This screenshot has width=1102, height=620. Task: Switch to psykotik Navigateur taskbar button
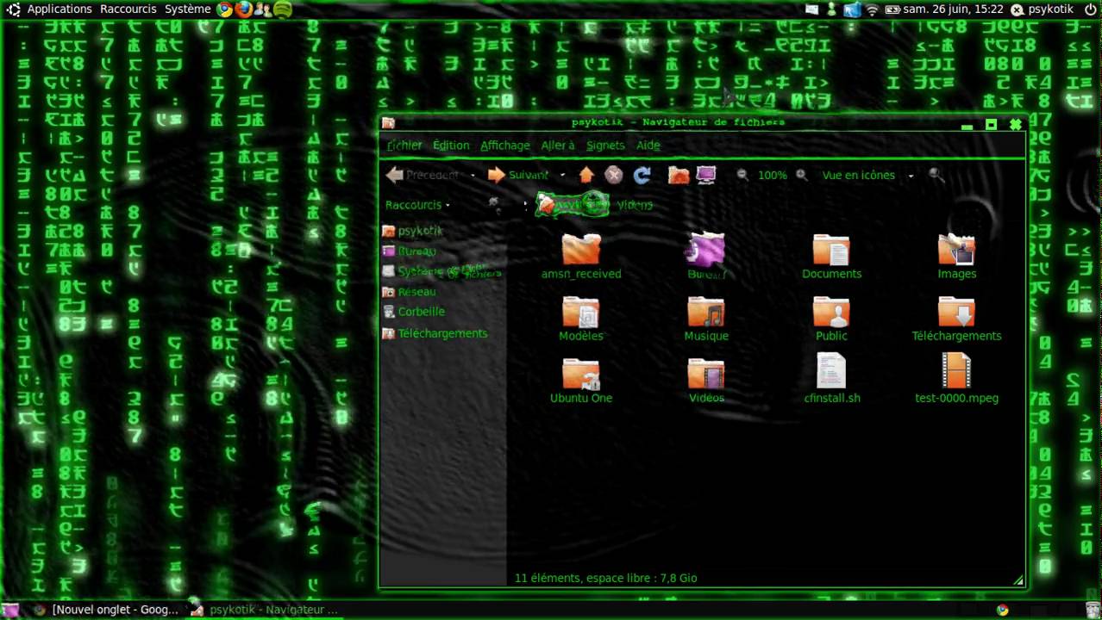pyautogui.click(x=264, y=610)
